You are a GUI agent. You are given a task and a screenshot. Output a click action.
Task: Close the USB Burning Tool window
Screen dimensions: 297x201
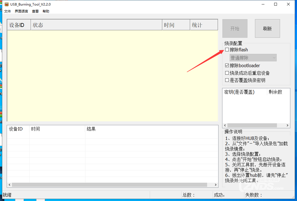pyautogui.click(x=288, y=4)
